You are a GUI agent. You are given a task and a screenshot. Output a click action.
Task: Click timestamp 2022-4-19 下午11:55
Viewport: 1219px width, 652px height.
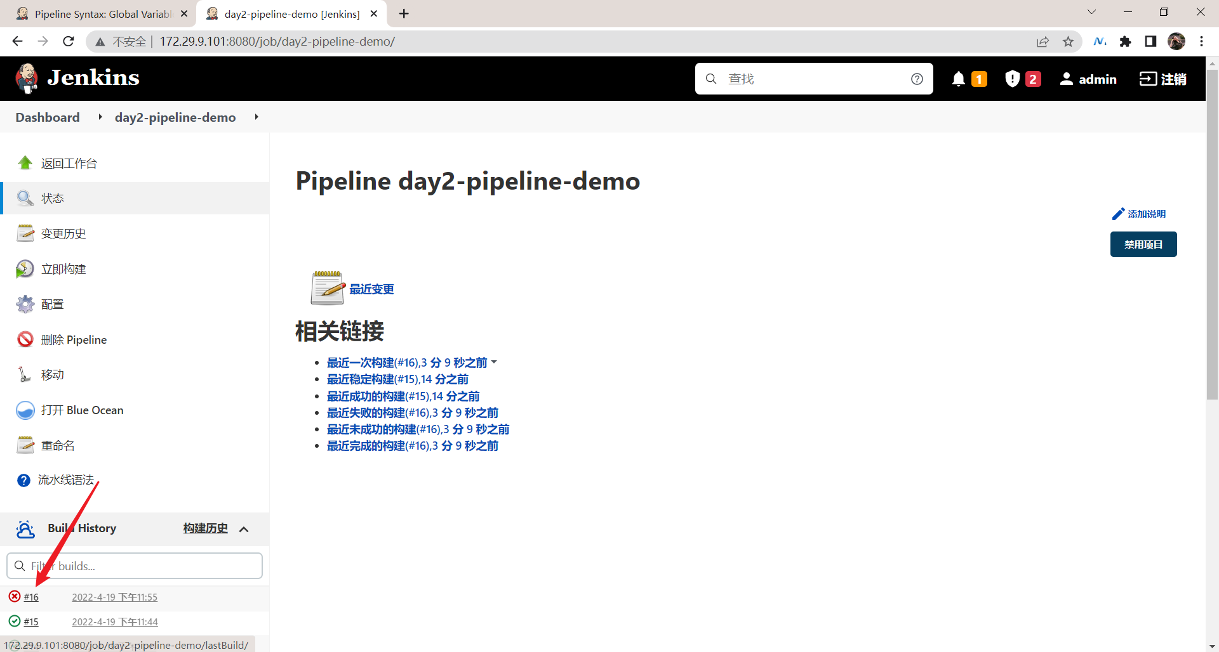pos(114,597)
